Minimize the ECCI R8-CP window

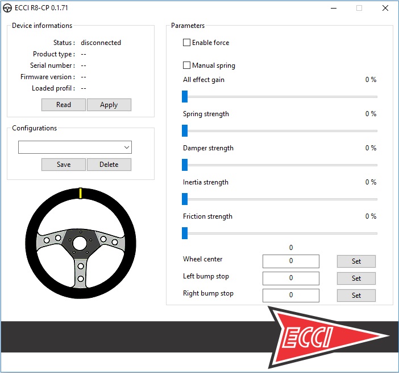(332, 9)
